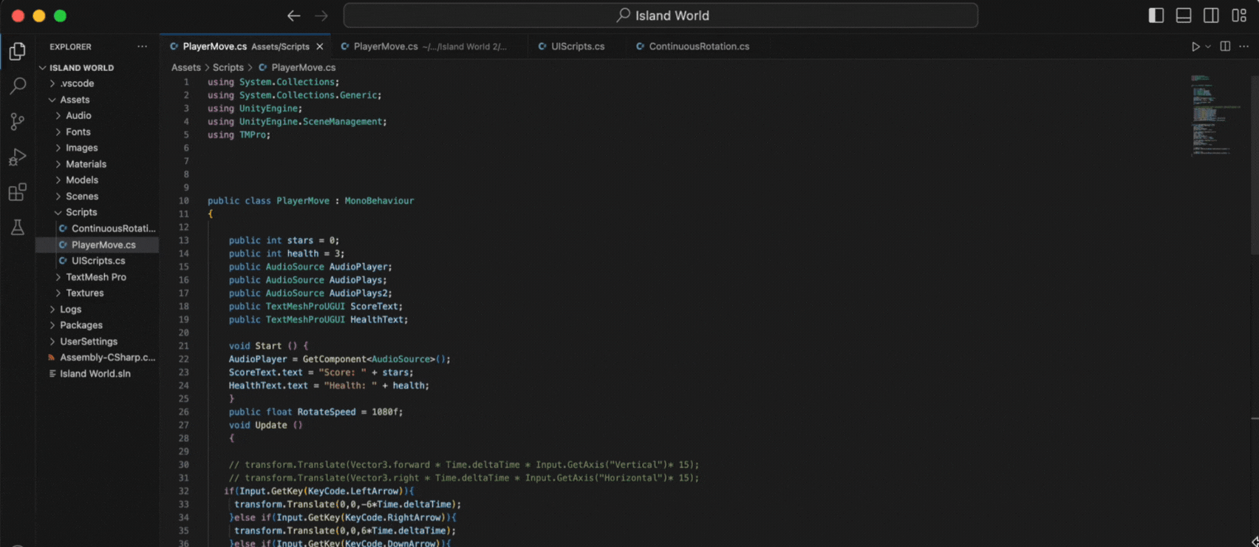Open the Search view icon
1259x547 pixels.
tap(17, 86)
